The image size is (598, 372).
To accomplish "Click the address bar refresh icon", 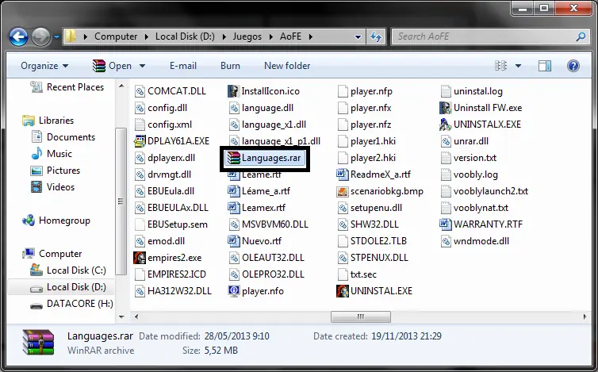I will 376,36.
